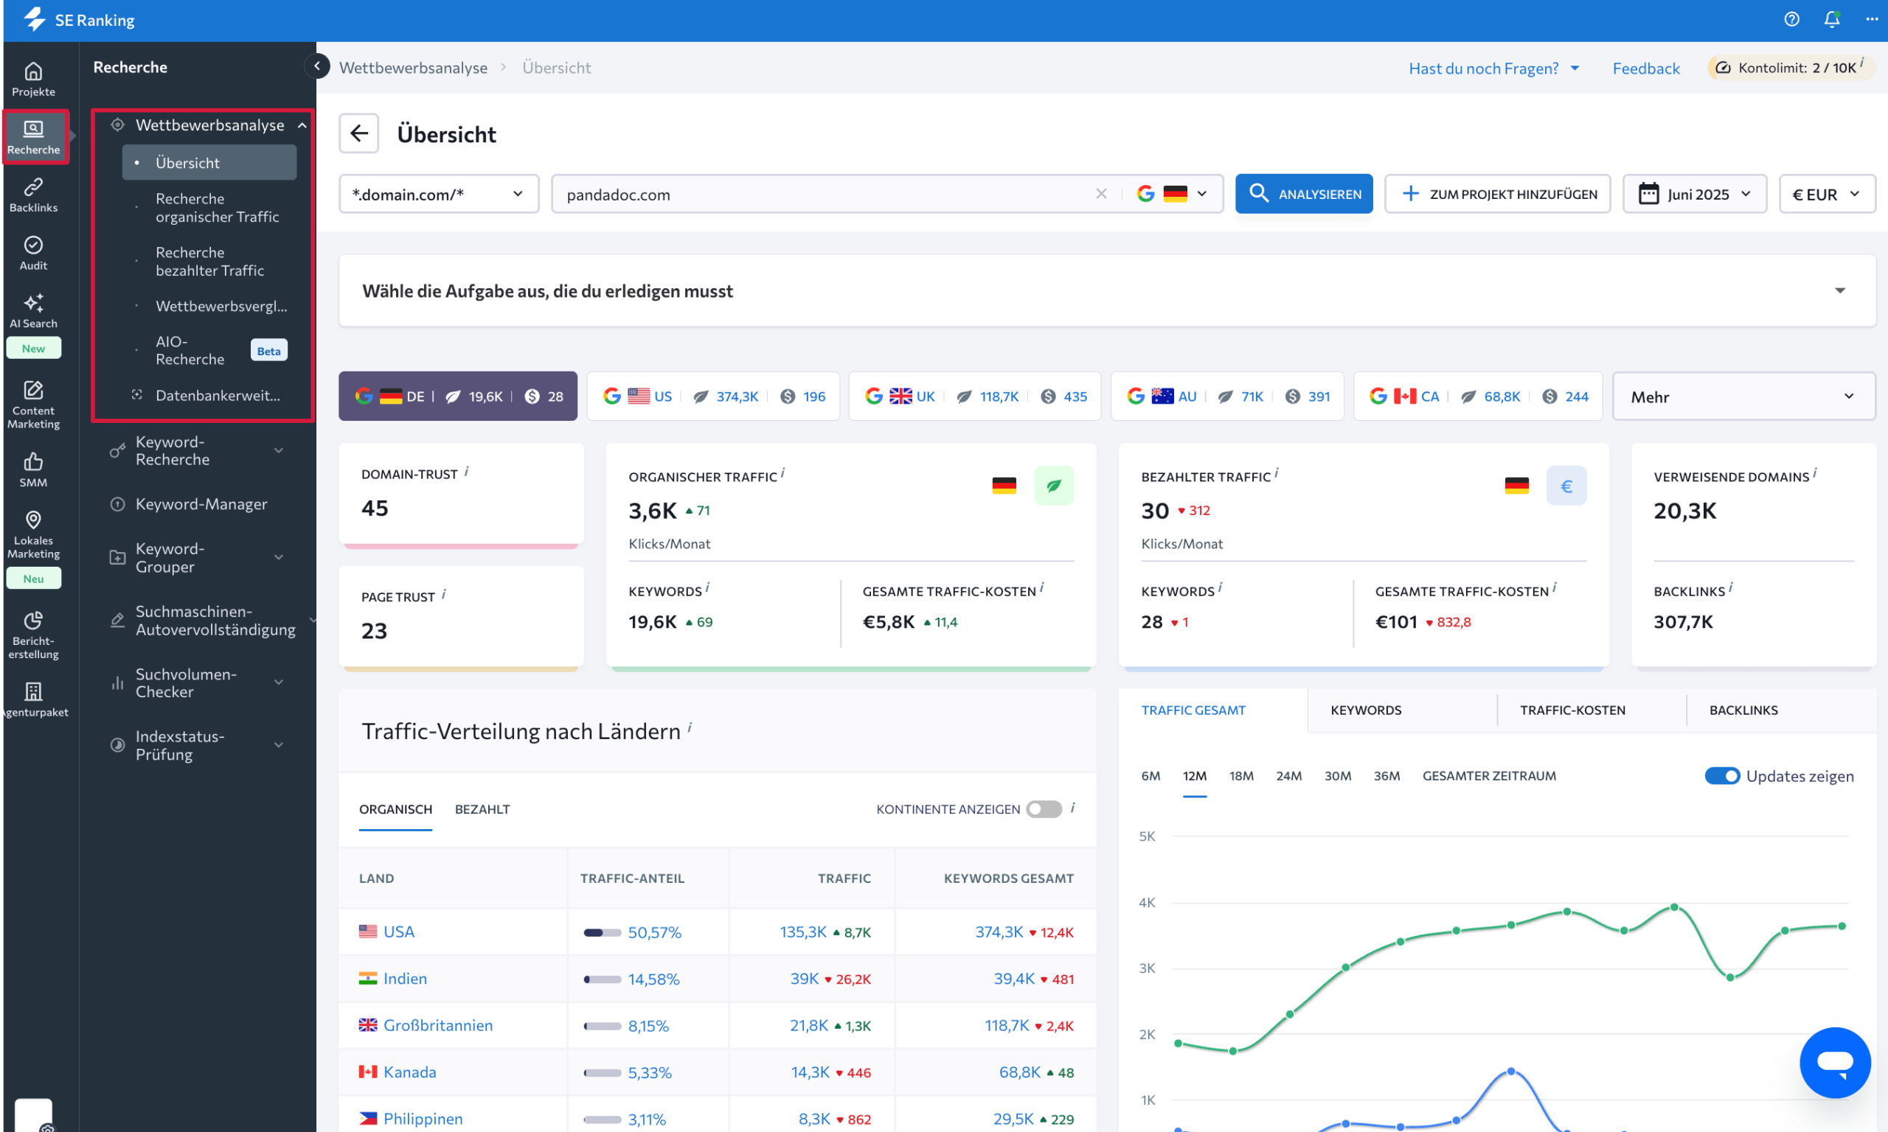This screenshot has height=1132, width=1888.
Task: Click the back arrow beside Übersicht
Action: pos(358,133)
